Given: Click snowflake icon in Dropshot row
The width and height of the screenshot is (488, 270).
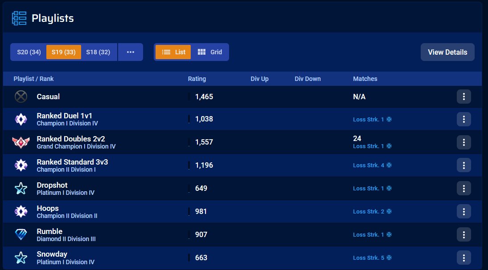Looking at the screenshot, I should click(389, 188).
